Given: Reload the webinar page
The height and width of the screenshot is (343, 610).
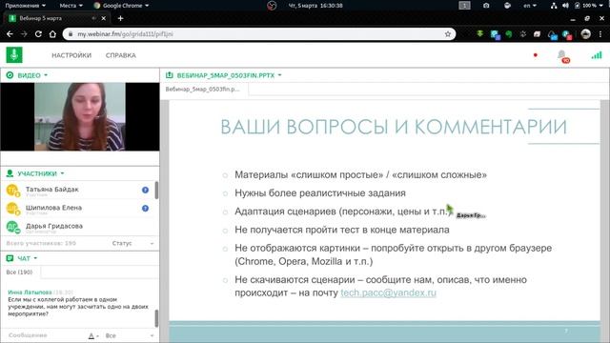Looking at the screenshot, I should coord(38,34).
